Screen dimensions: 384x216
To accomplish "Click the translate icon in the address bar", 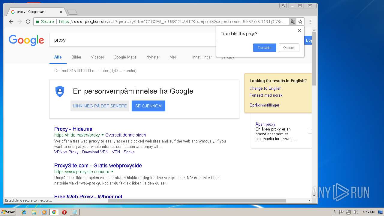I will pyautogui.click(x=292, y=22).
